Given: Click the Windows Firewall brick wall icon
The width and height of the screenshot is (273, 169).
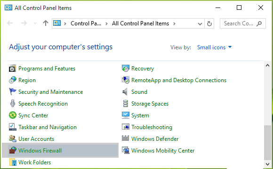Looking at the screenshot, I should [x=13, y=150].
